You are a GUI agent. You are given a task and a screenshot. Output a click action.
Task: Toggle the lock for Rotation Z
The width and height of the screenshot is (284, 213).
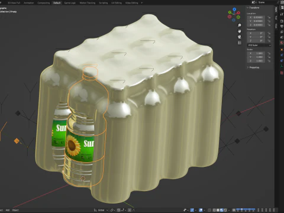(269, 41)
